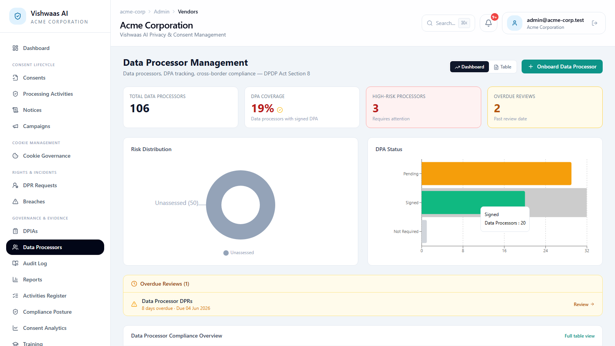Click the Vishwaas AI shield logo

(18, 16)
